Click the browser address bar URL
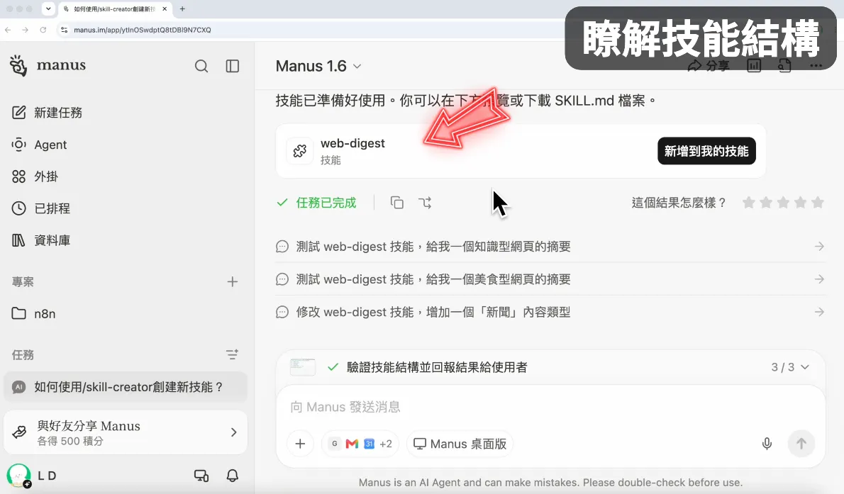Screen dimensions: 844x494 (x=142, y=30)
